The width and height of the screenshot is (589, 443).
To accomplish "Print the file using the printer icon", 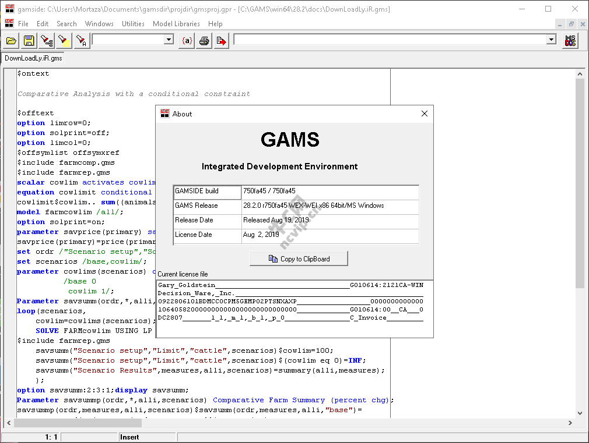I will coord(204,41).
